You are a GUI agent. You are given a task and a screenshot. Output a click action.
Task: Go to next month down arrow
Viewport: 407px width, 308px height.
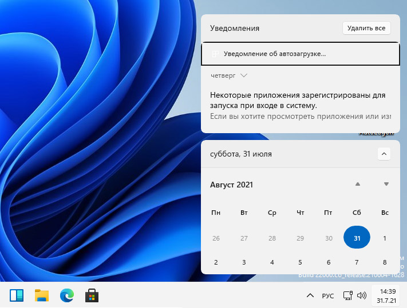point(386,184)
